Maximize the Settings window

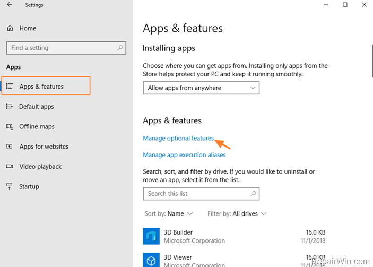tap(345, 5)
